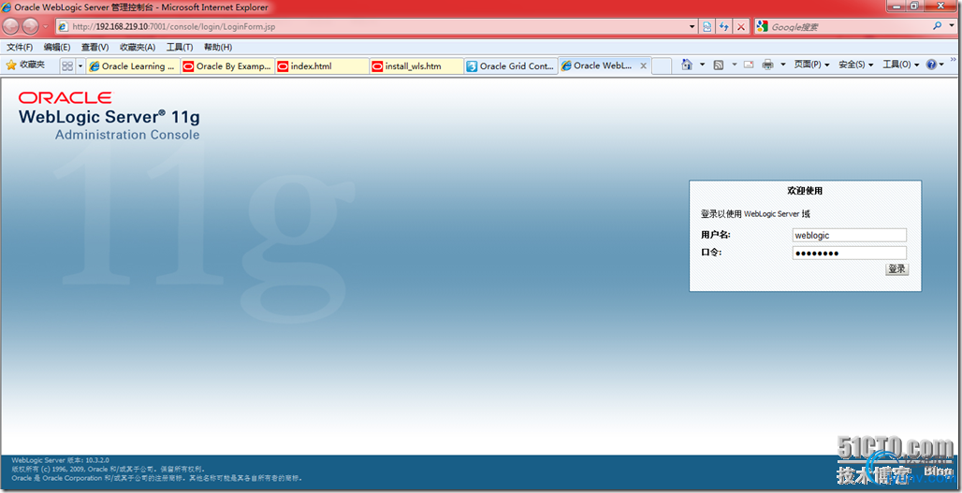Close the Oracle WebL... tab
Viewport: 962px width, 493px height.
pos(643,66)
